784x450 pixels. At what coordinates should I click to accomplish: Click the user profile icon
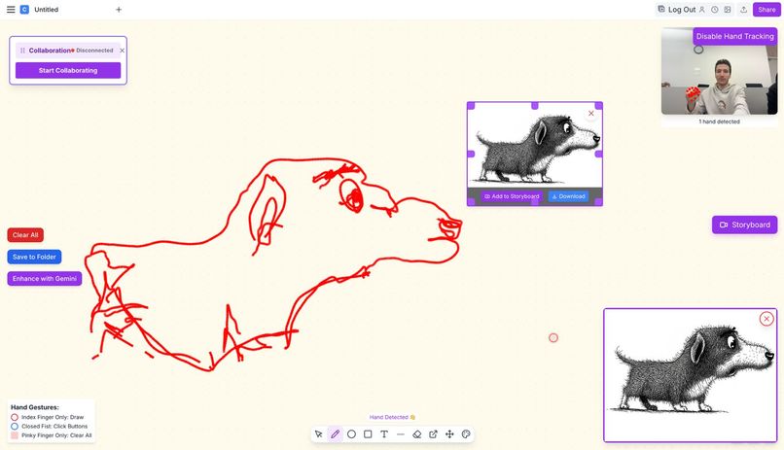pyautogui.click(x=702, y=10)
